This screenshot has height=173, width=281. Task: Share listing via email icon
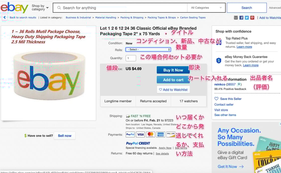[236, 18]
